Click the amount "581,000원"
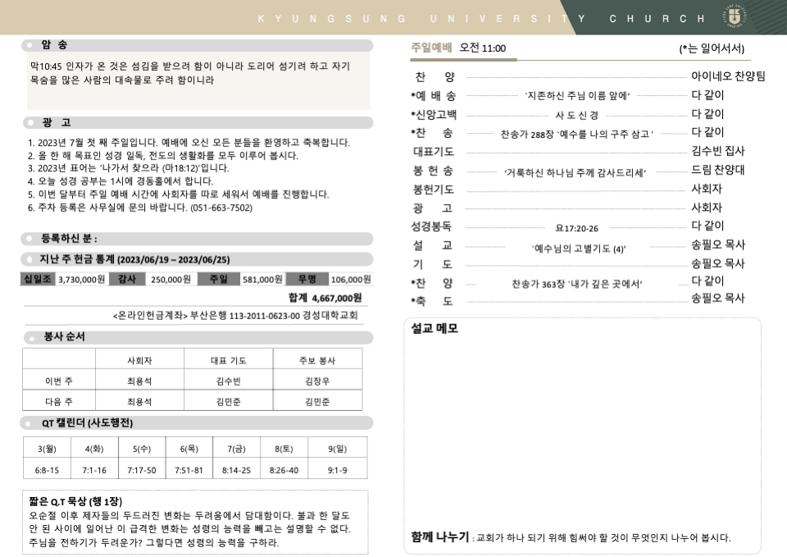Image resolution: width=787 pixels, height=557 pixels. (x=262, y=279)
